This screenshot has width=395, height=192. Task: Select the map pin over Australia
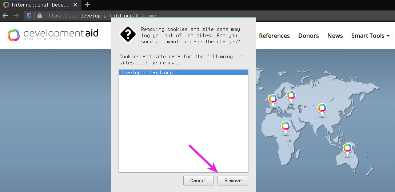point(347,148)
